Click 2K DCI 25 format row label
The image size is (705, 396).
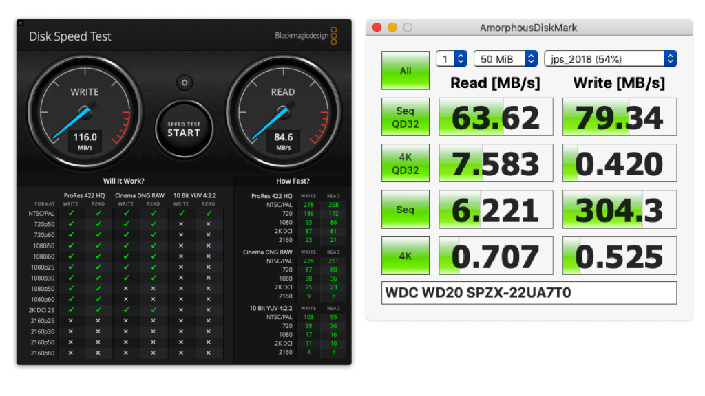[41, 310]
